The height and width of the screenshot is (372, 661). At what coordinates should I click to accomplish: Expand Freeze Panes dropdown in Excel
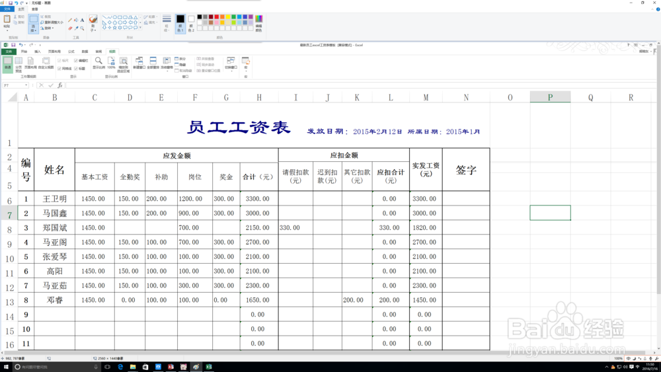(x=167, y=71)
